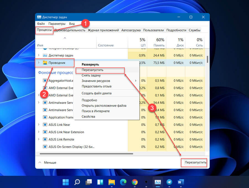Click the Проводник folder icon

[x=45, y=63]
